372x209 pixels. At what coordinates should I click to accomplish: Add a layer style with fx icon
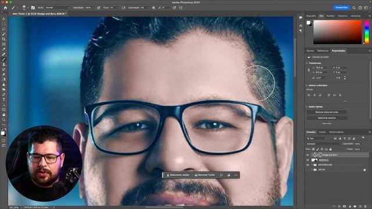tap(339, 207)
